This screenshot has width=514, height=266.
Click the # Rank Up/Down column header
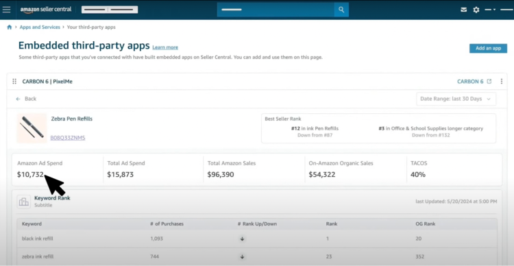[x=257, y=223]
